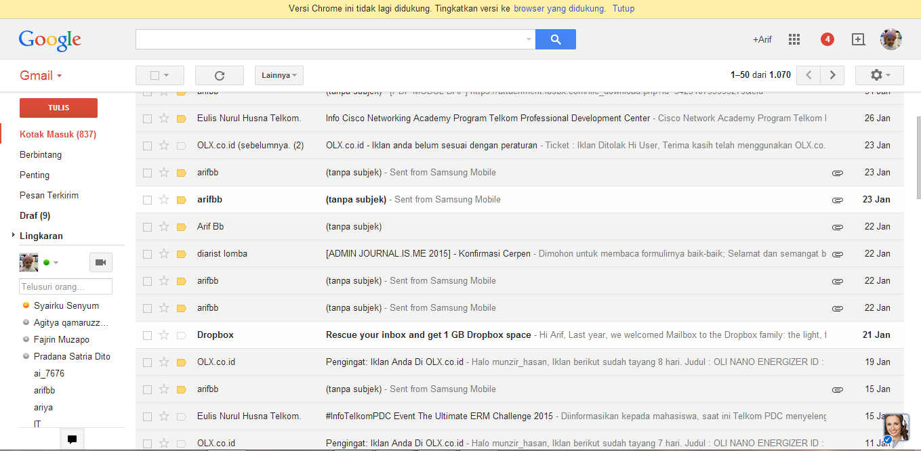Click attachment icon on diarist lomba email
Screen dimensions: 921x451
pos(838,254)
